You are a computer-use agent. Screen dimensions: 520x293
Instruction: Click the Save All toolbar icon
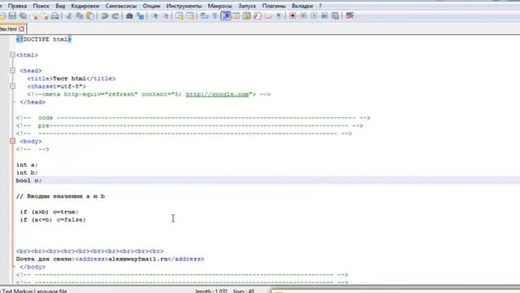(24, 15)
